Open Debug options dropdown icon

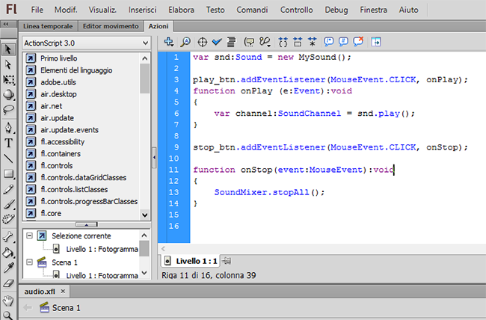click(265, 42)
